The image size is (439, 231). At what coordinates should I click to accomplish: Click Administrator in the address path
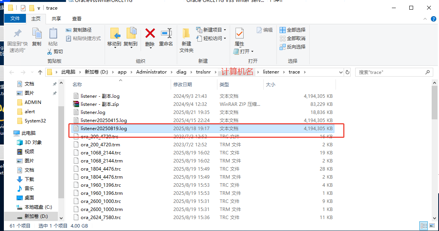tap(151, 72)
